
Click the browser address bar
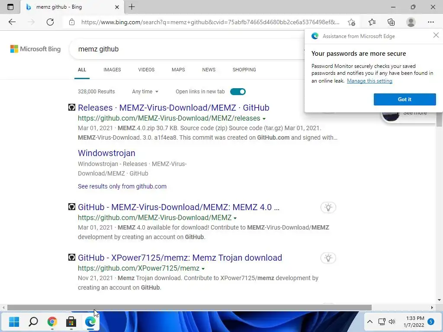click(210, 22)
